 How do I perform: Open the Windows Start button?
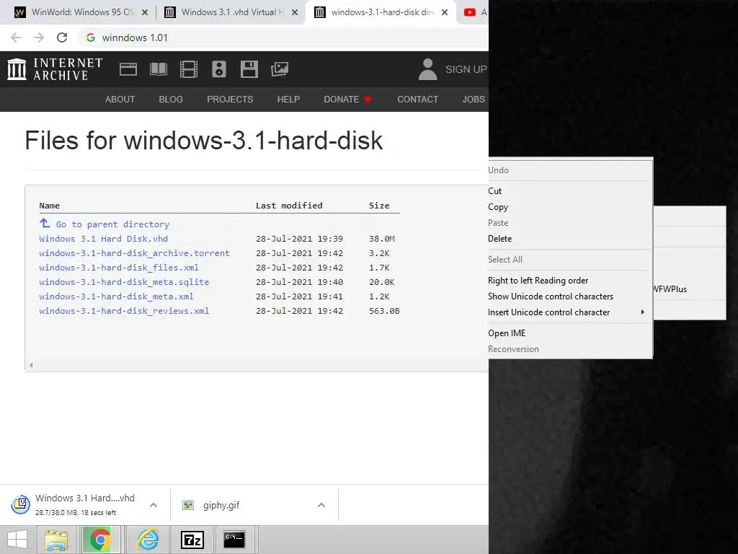pyautogui.click(x=17, y=540)
